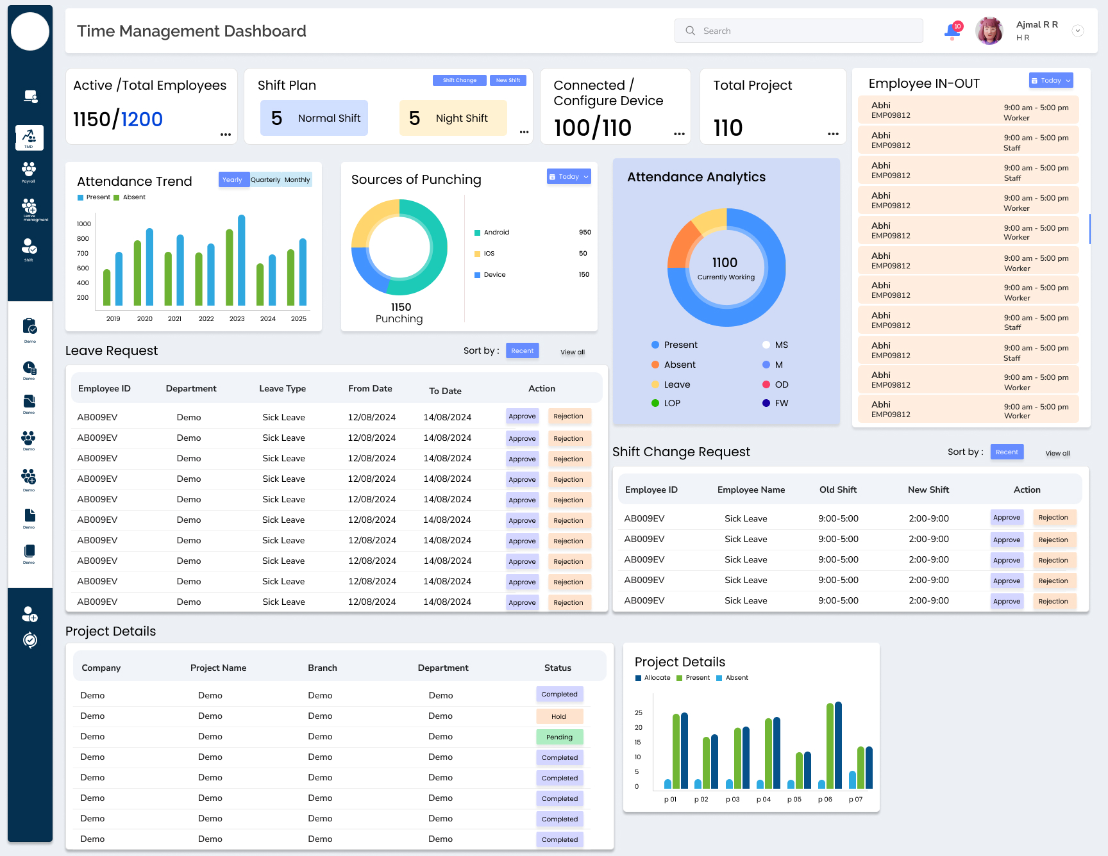Screen dimensions: 1108x856
Task: Reject the first Leave Request row
Action: coord(569,416)
